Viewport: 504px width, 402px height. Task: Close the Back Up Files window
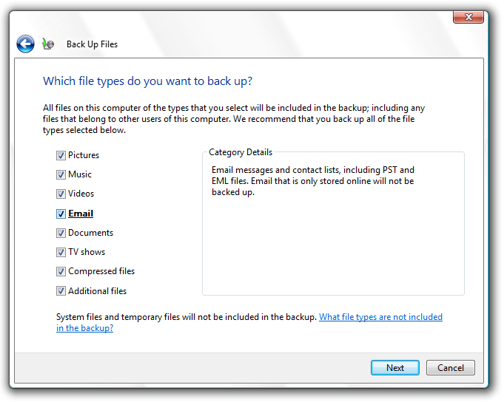pyautogui.click(x=468, y=17)
